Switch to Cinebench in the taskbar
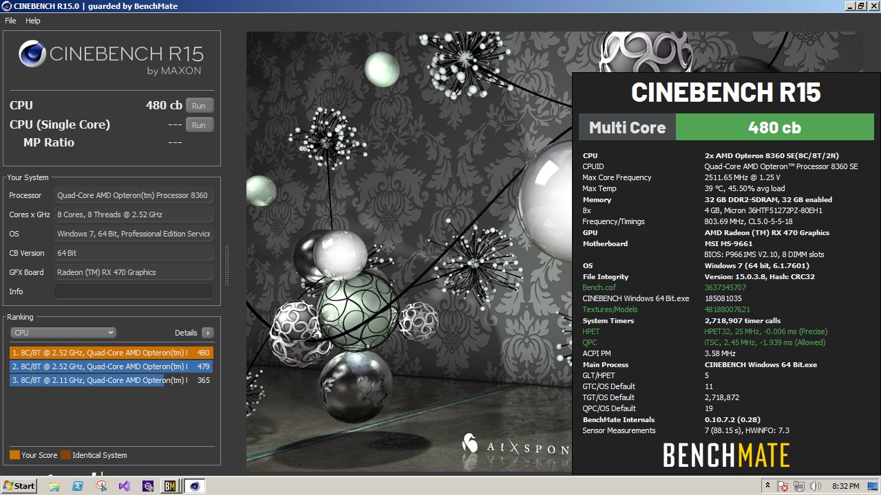Image resolution: width=881 pixels, height=495 pixels. (195, 486)
